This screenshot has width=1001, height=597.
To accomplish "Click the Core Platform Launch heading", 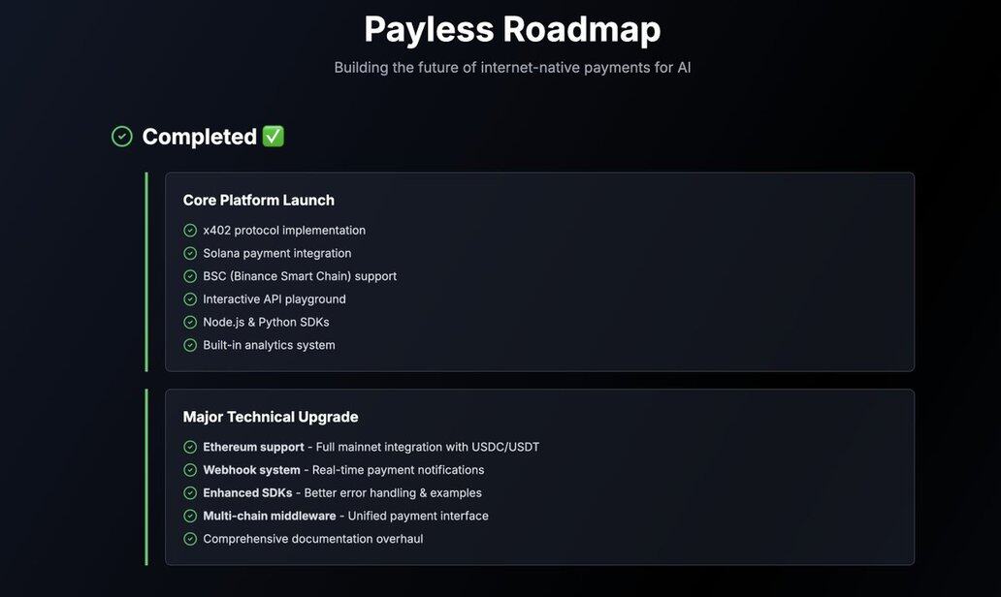I will pos(259,201).
